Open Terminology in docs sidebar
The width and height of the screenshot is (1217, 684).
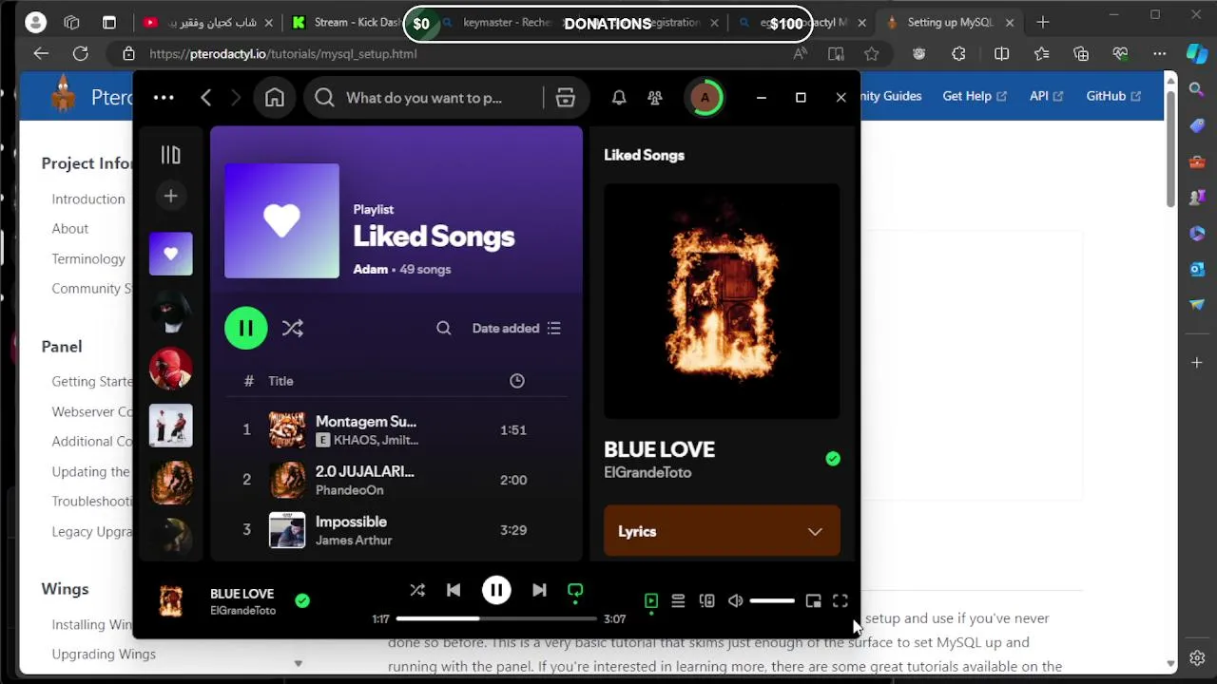tap(88, 258)
